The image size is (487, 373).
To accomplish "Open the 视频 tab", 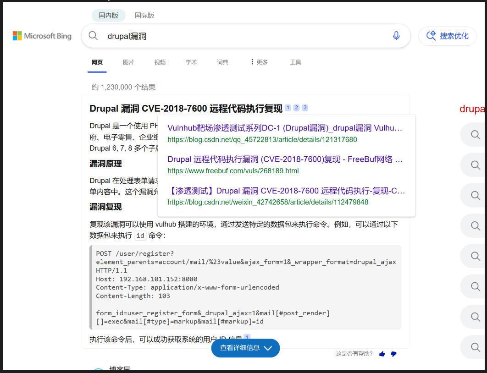I will (160, 62).
